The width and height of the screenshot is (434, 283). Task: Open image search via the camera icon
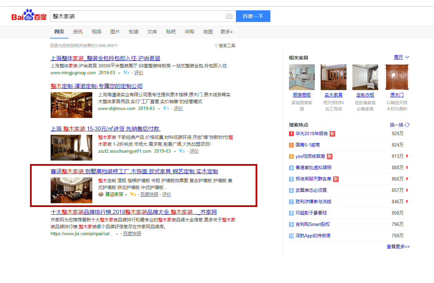click(229, 16)
